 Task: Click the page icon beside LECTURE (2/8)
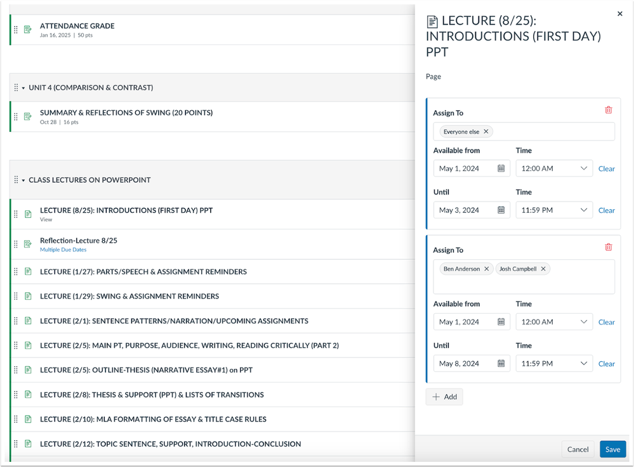click(28, 394)
